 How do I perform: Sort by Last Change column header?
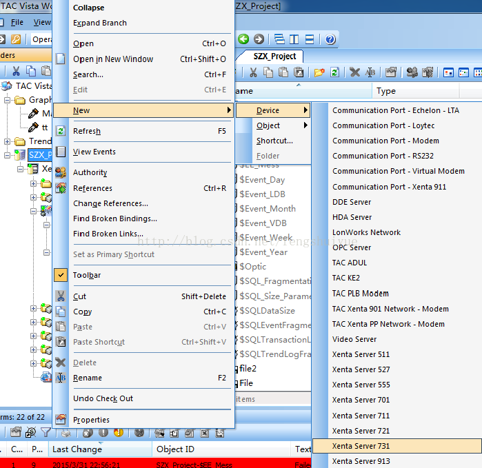click(x=100, y=449)
